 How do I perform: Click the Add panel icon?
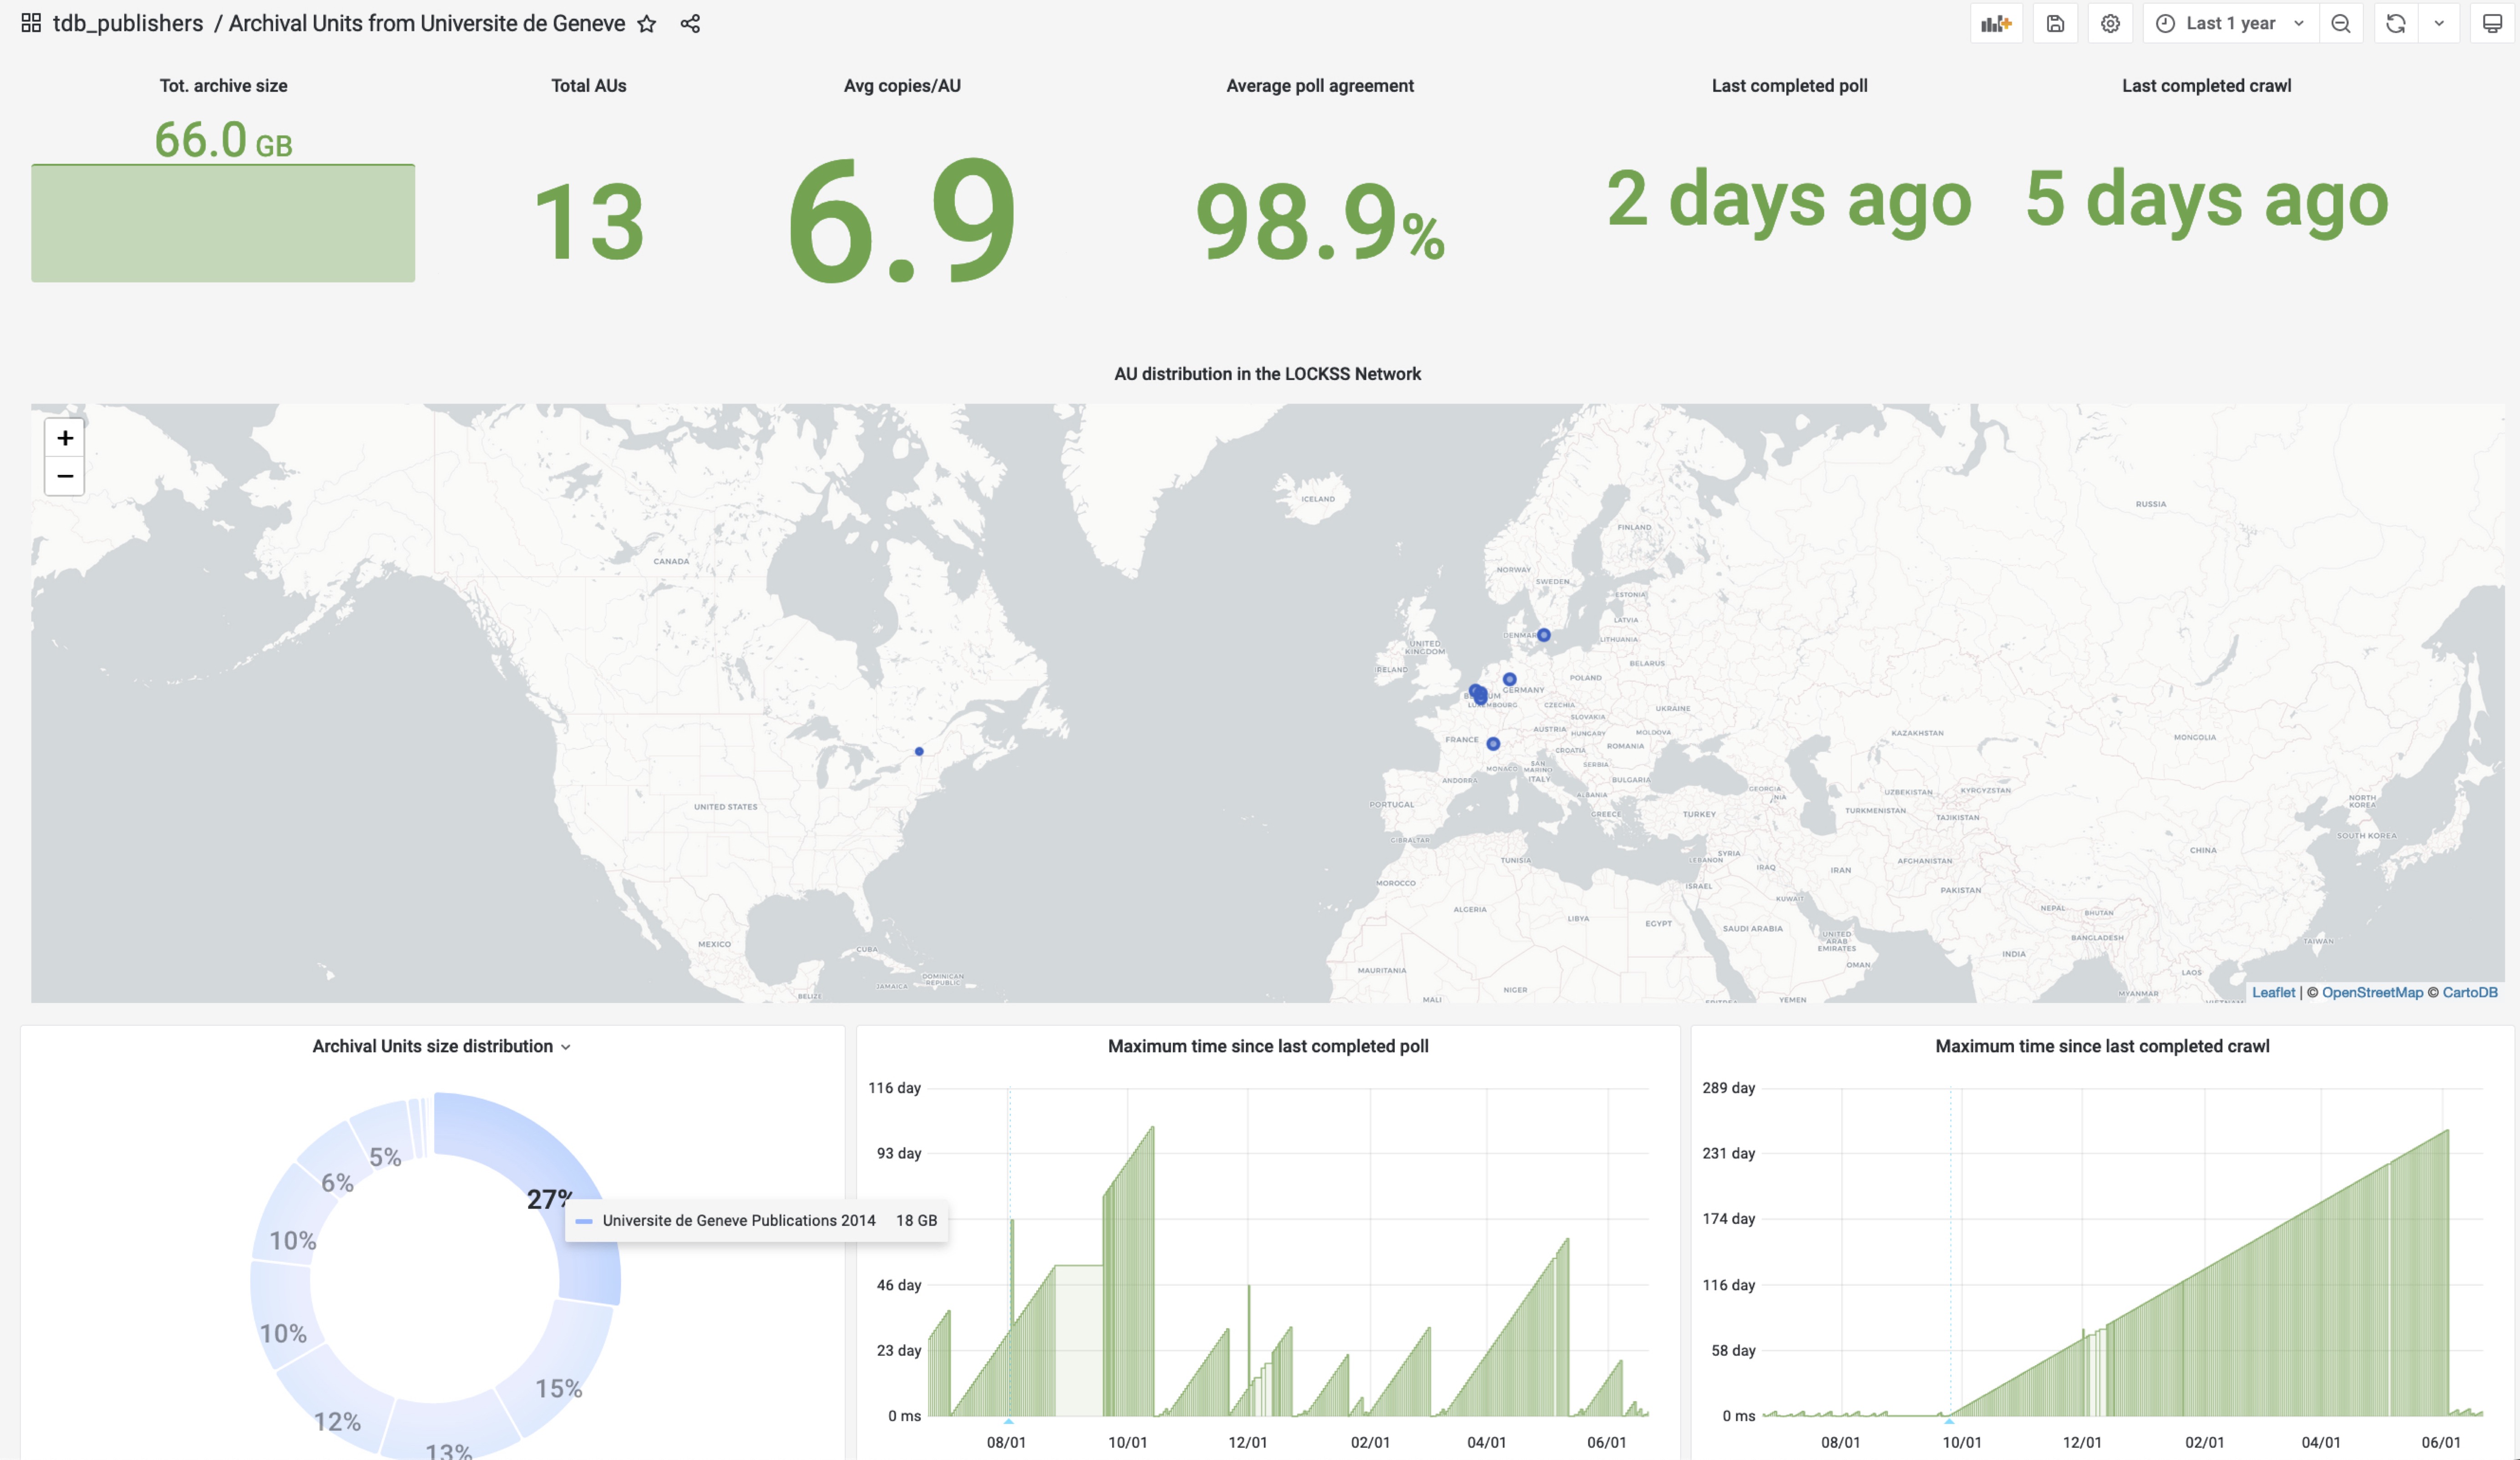pos(1996,24)
